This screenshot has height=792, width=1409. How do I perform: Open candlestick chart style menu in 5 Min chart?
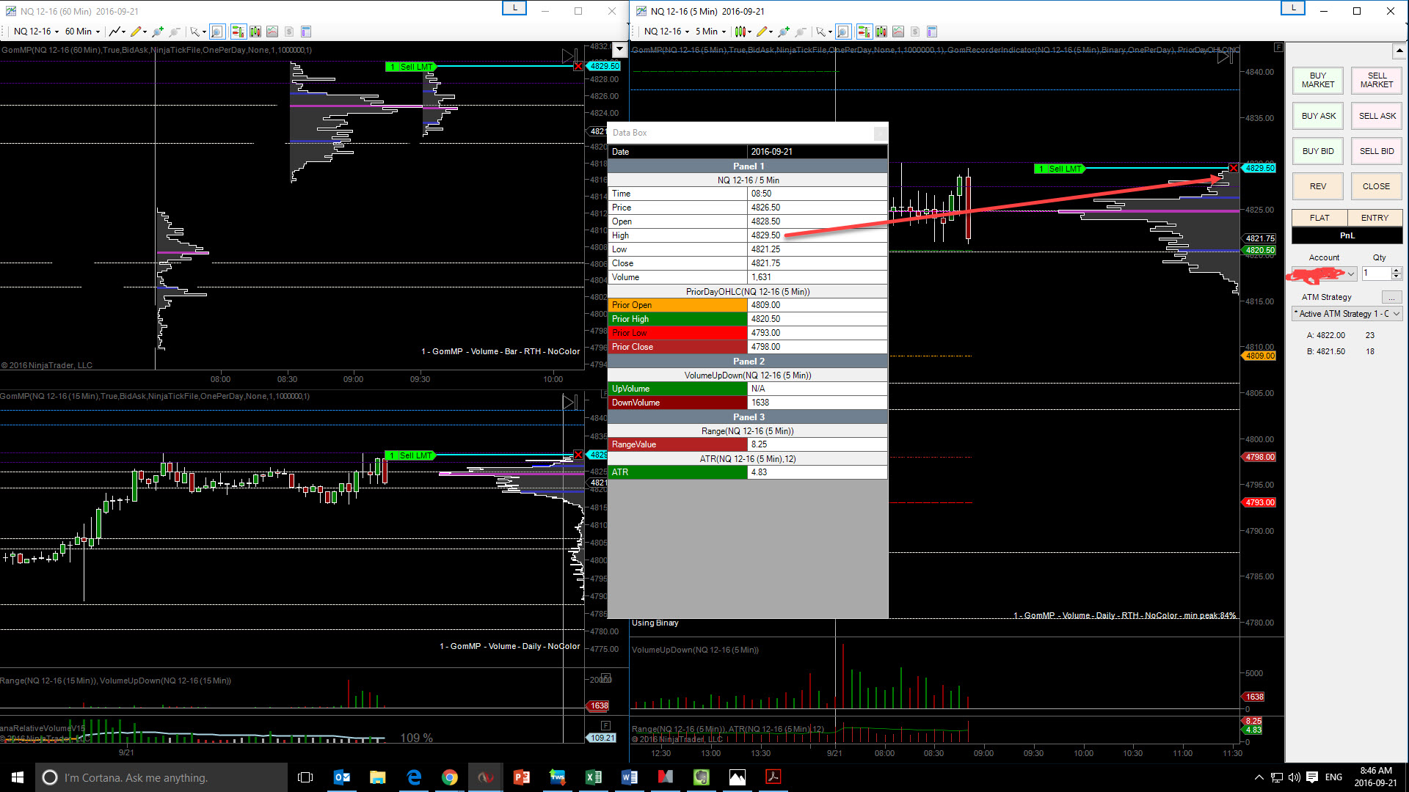[742, 32]
